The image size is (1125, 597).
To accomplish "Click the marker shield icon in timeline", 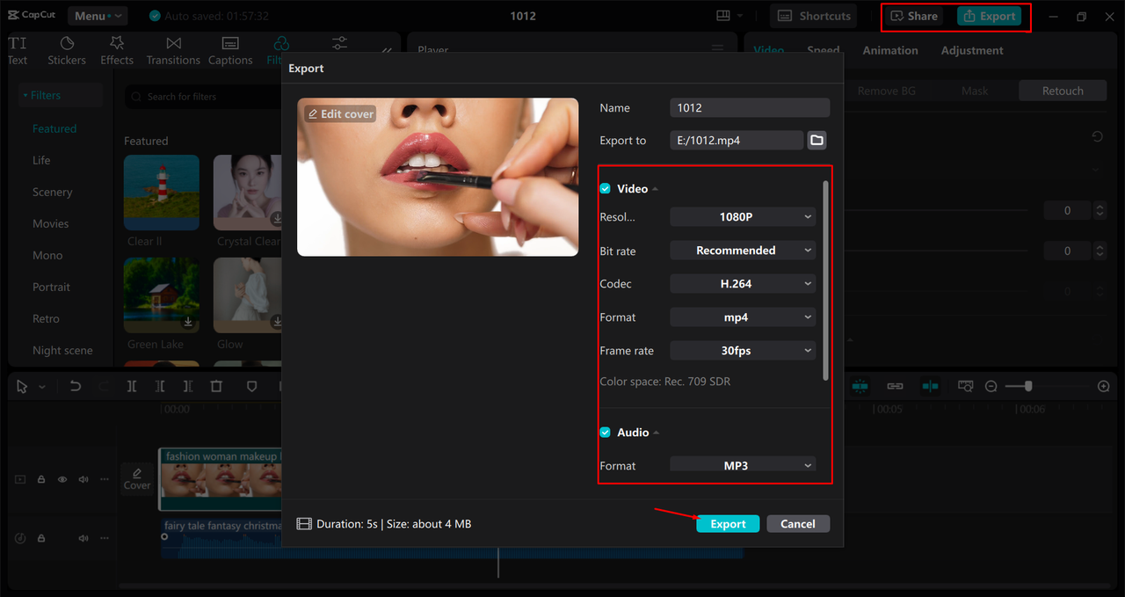I will pos(251,386).
